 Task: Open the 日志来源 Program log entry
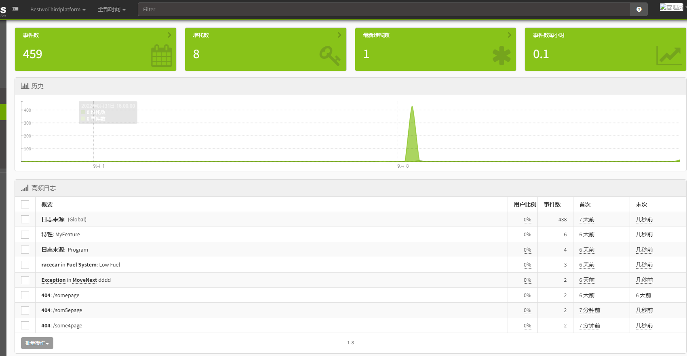pos(65,250)
